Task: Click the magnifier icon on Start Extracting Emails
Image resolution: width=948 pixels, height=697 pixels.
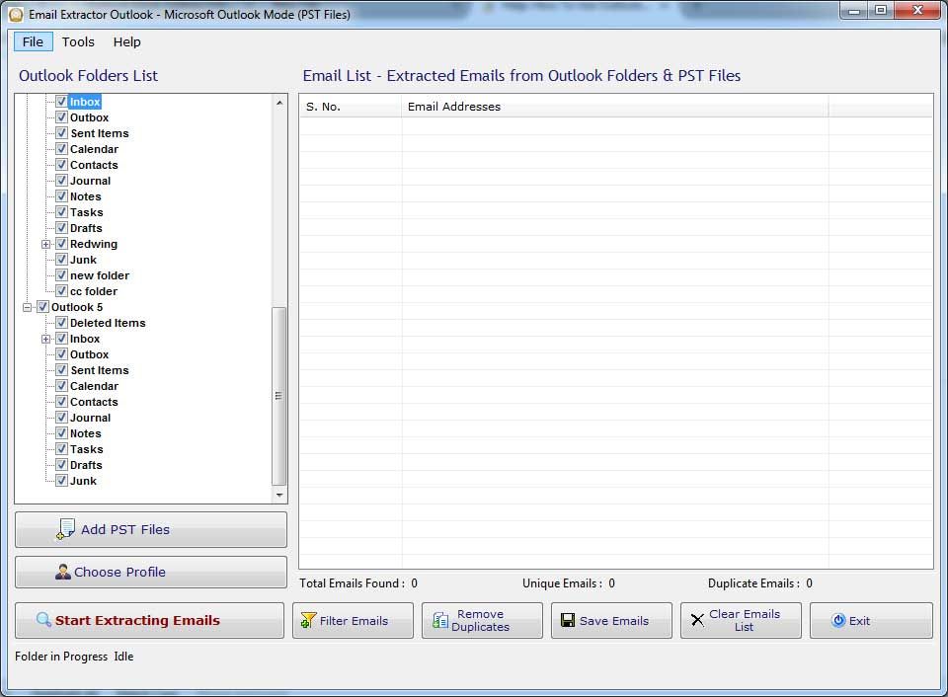Action: click(43, 621)
